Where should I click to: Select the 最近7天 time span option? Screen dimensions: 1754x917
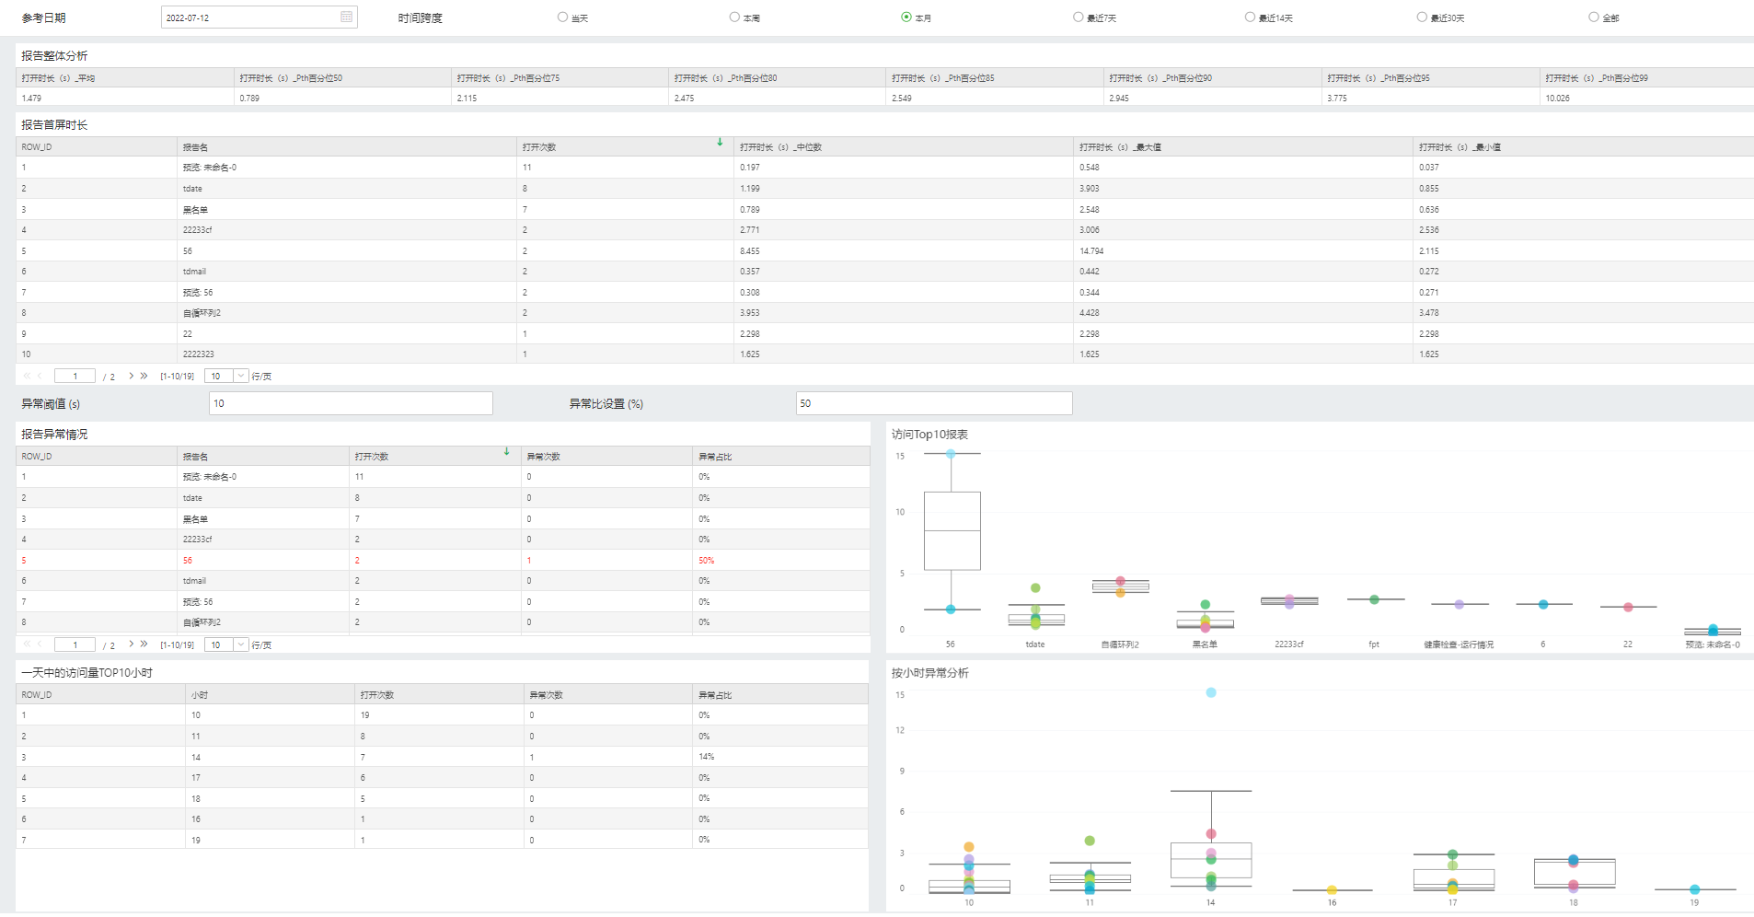click(1076, 16)
